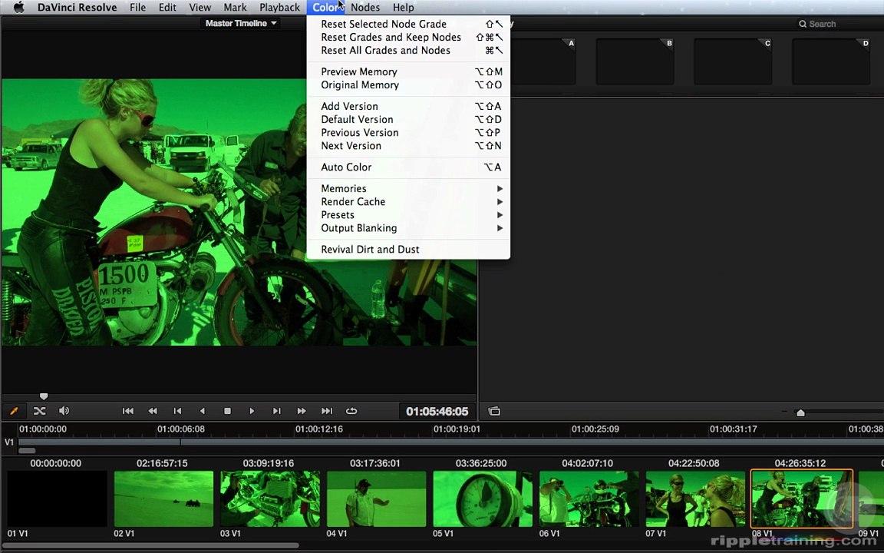Select Original Memory menu item

(x=408, y=85)
